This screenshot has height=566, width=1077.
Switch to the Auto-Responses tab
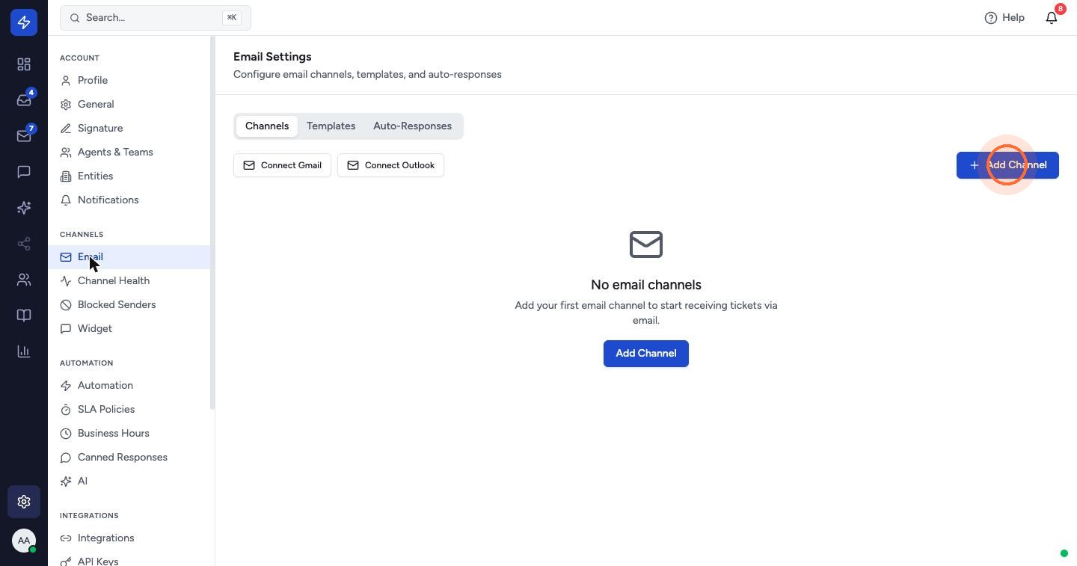(x=412, y=126)
